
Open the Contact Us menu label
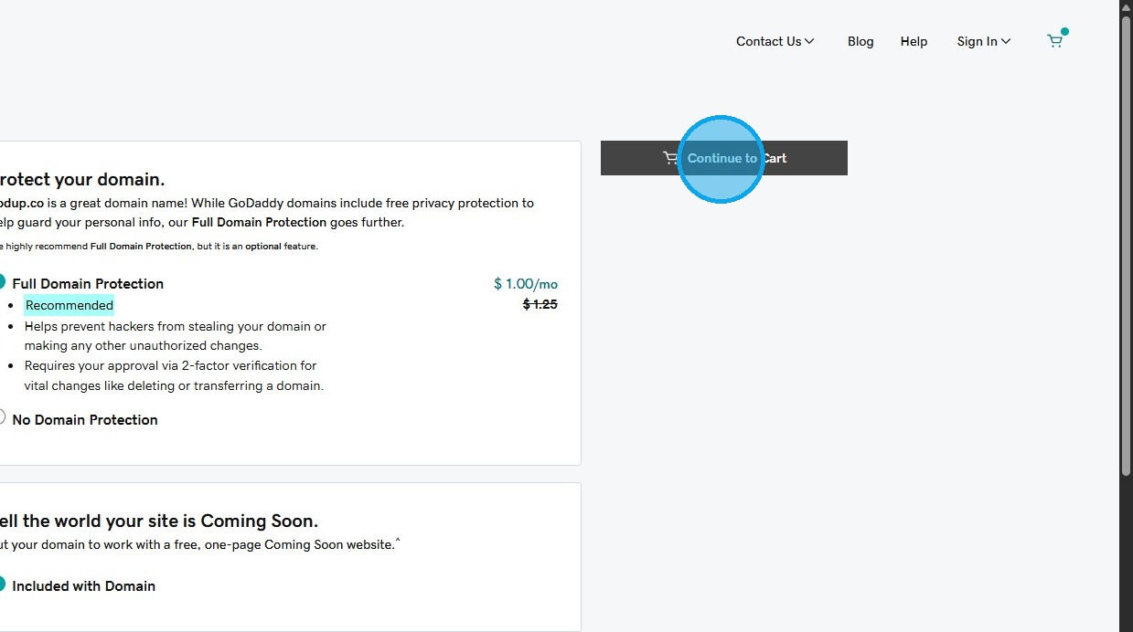pyautogui.click(x=768, y=41)
